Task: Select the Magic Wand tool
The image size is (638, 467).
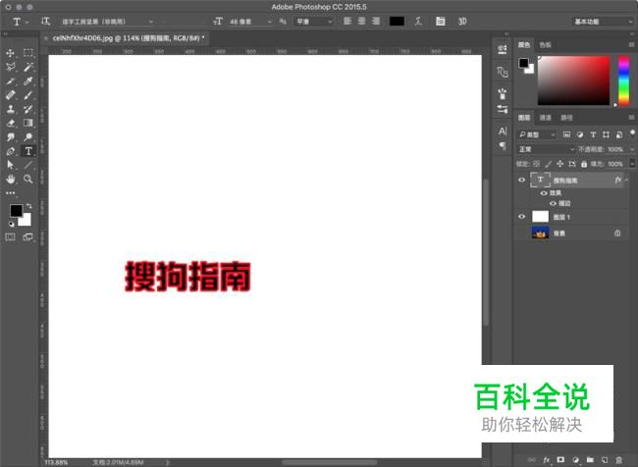Action: (x=28, y=67)
